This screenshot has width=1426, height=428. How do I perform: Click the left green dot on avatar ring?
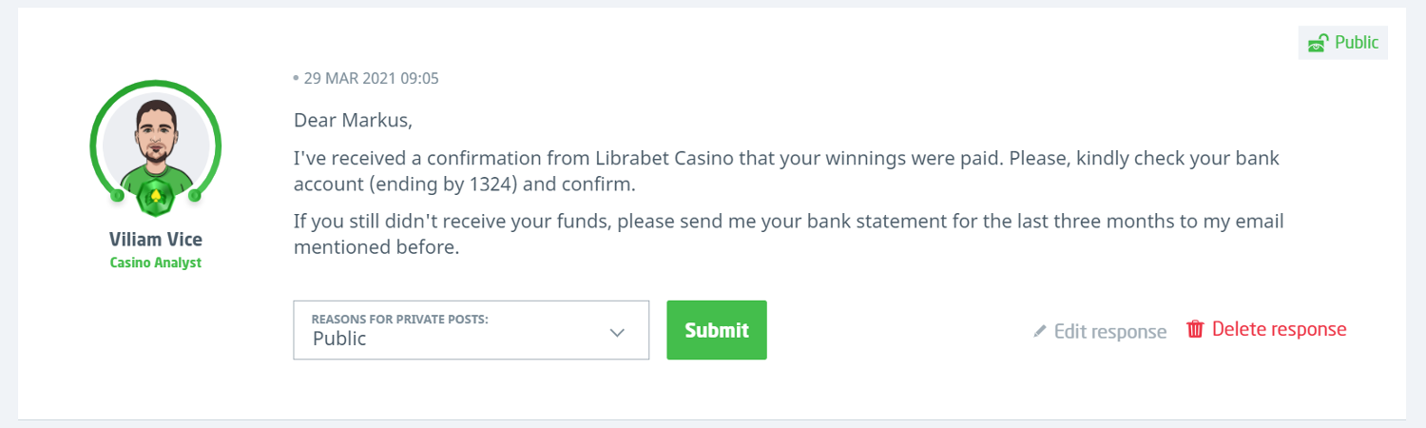pos(117,196)
